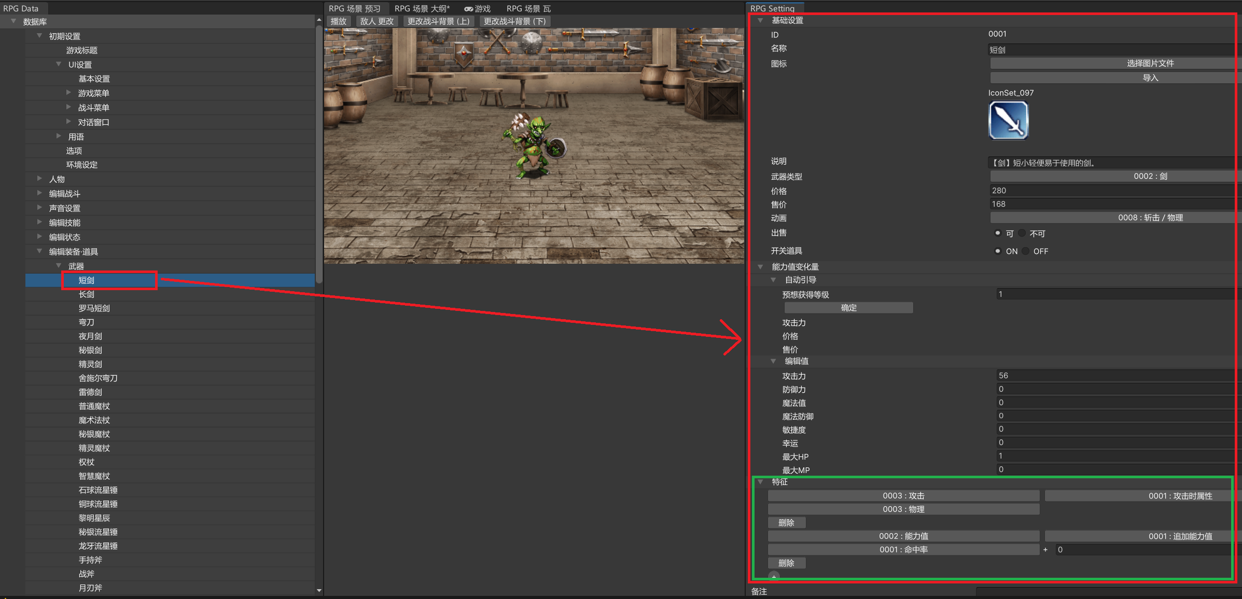This screenshot has width=1242, height=599.
Task: Open the RPG 场景 瓦 tab
Action: [x=528, y=8]
